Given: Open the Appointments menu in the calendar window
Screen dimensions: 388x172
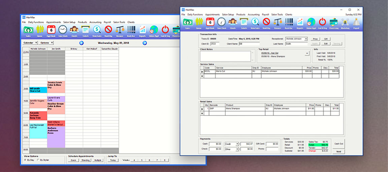Looking at the screenshot, I should click(54, 22).
